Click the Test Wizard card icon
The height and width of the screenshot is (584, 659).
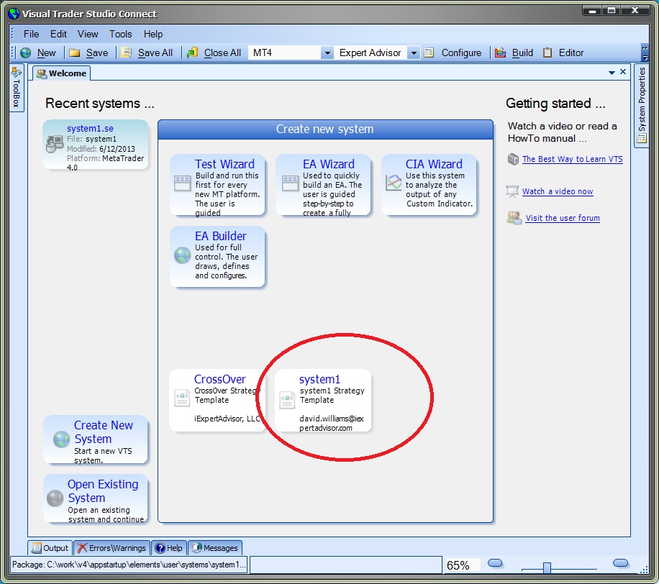(182, 183)
